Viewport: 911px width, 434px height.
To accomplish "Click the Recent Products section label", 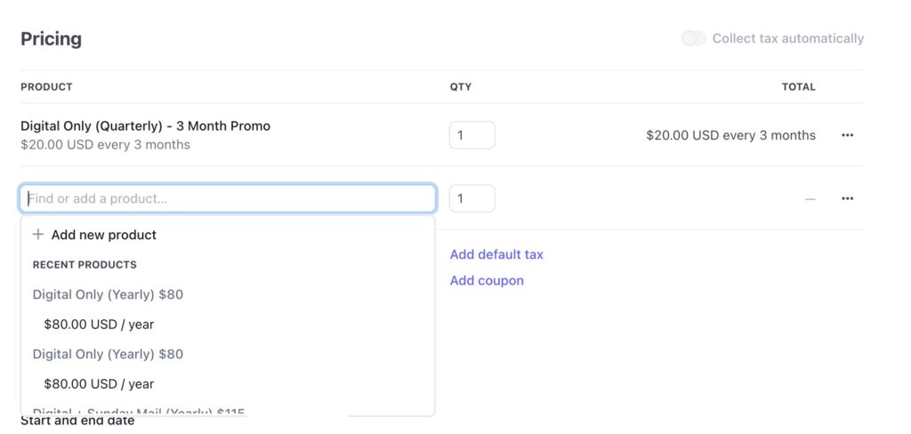I will coord(85,265).
